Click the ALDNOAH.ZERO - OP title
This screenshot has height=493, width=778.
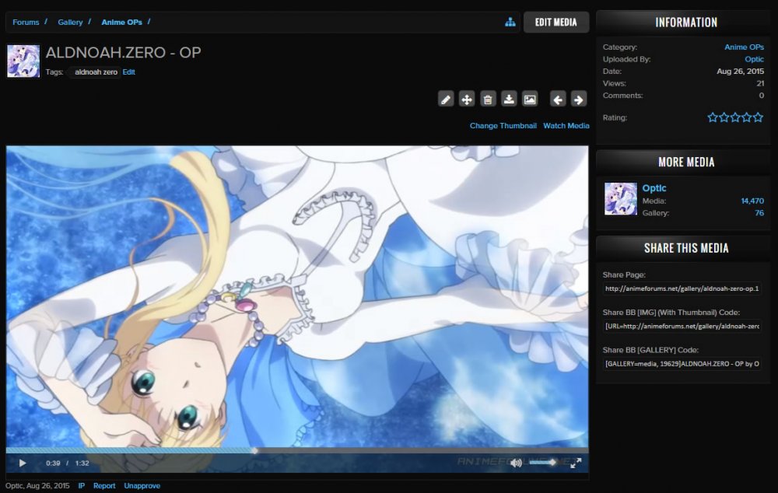coord(123,53)
